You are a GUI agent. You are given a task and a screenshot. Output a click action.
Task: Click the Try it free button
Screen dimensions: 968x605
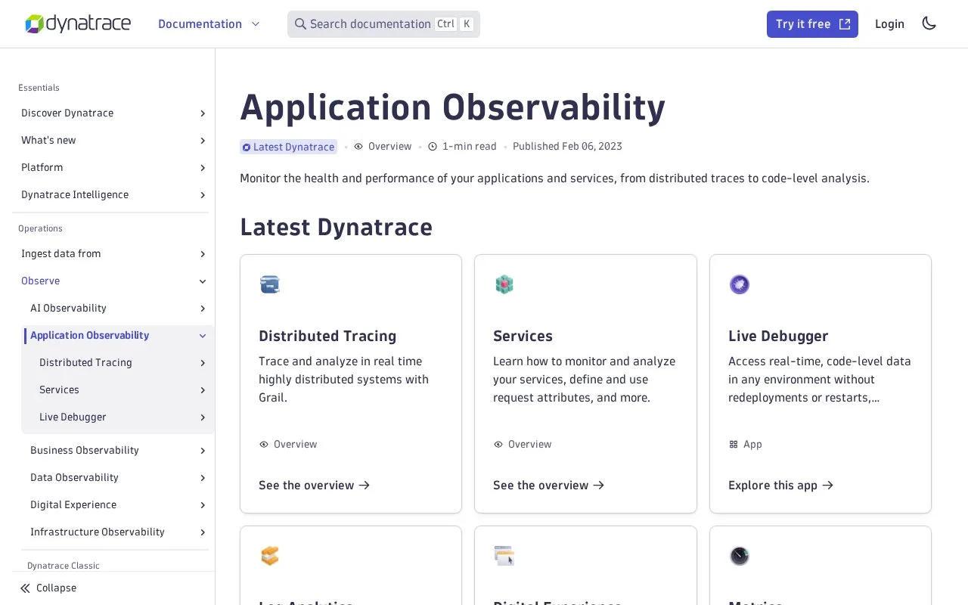(812, 24)
